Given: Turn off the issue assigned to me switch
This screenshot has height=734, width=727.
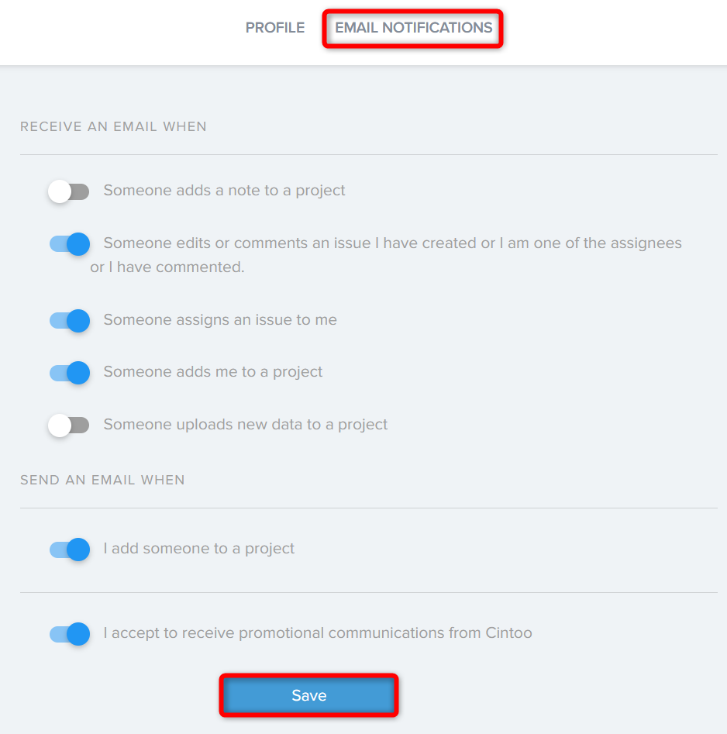Looking at the screenshot, I should click(70, 321).
